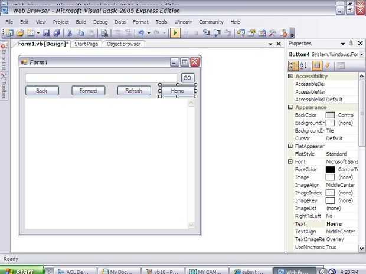Open the Community menu
Viewport: 366px width, 274px height.
point(211,22)
